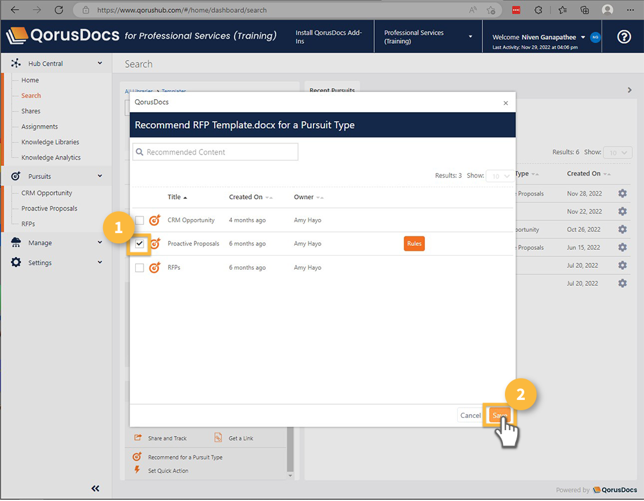Go to Home in the sidebar
This screenshot has height=501, width=644.
(x=30, y=80)
